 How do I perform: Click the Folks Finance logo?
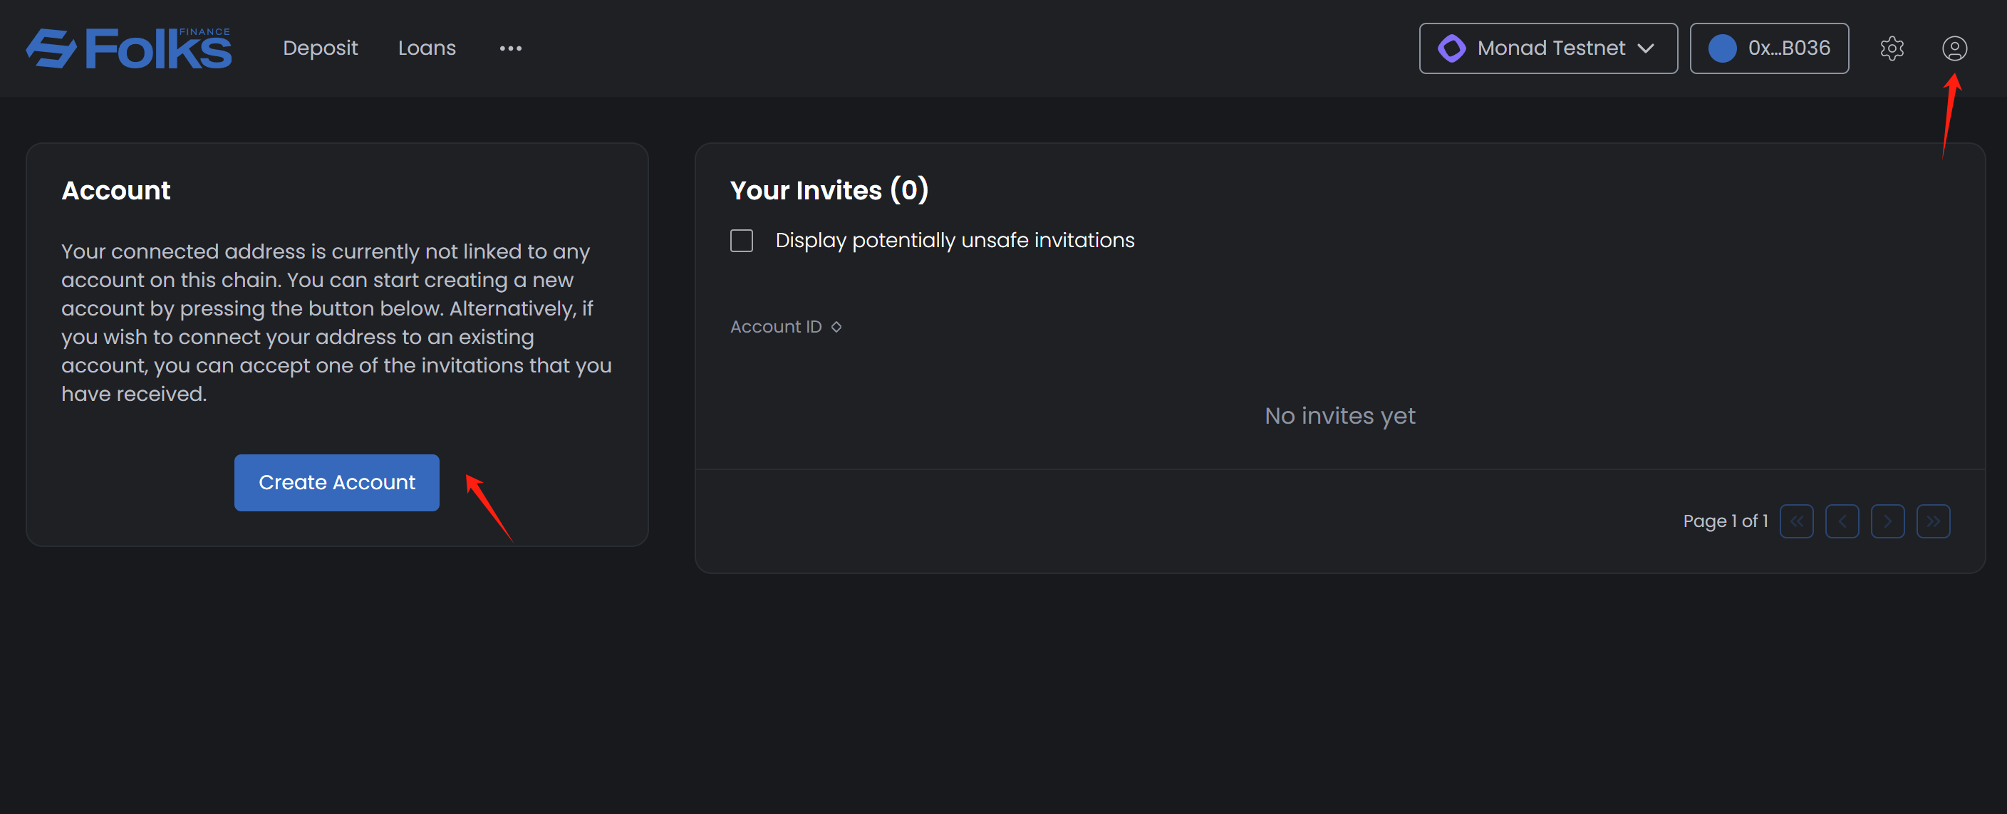[128, 48]
